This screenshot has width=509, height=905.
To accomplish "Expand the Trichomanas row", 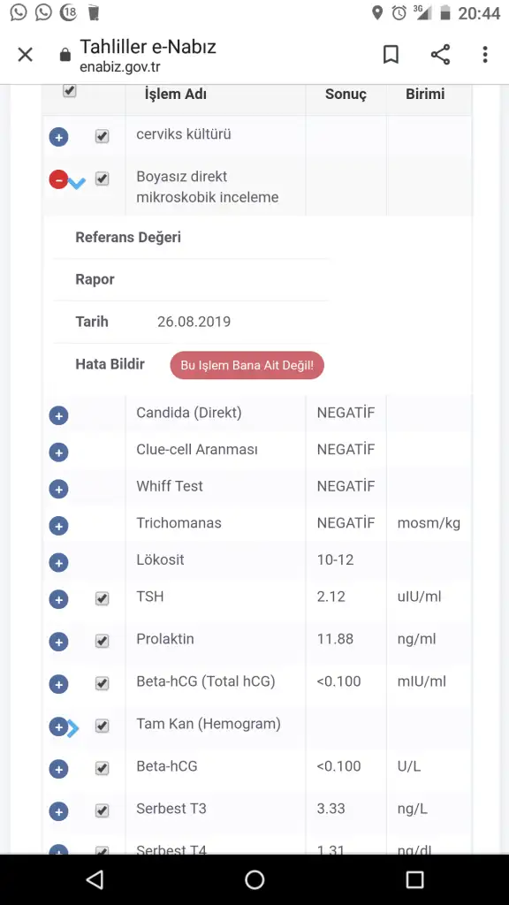I will click(58, 526).
